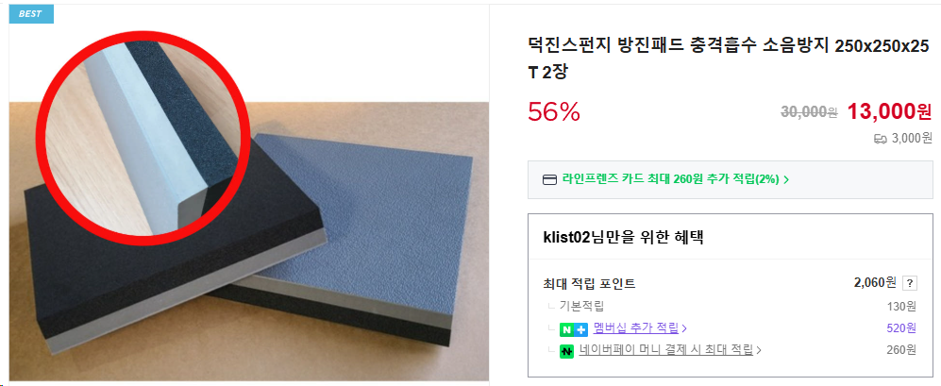This screenshot has height=386, width=941.
Task: Click the question mark help icon
Action: click(910, 283)
